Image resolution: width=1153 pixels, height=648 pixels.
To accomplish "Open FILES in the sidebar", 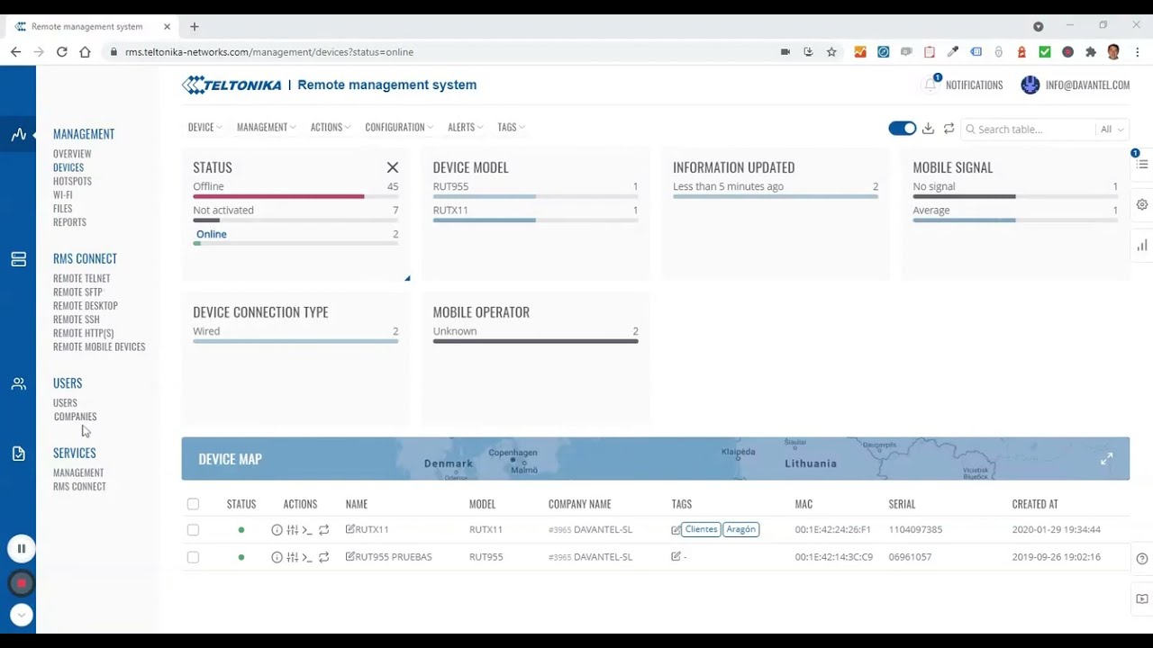I will [63, 209].
